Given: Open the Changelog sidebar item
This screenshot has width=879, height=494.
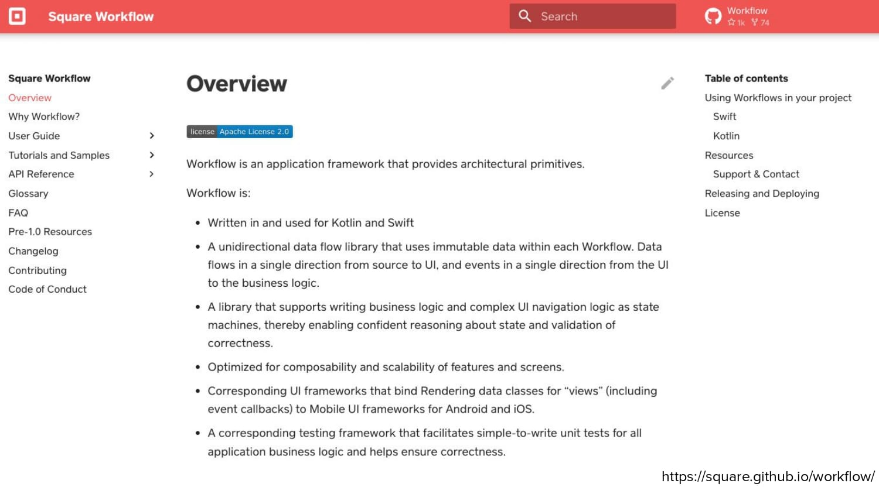Looking at the screenshot, I should point(33,251).
